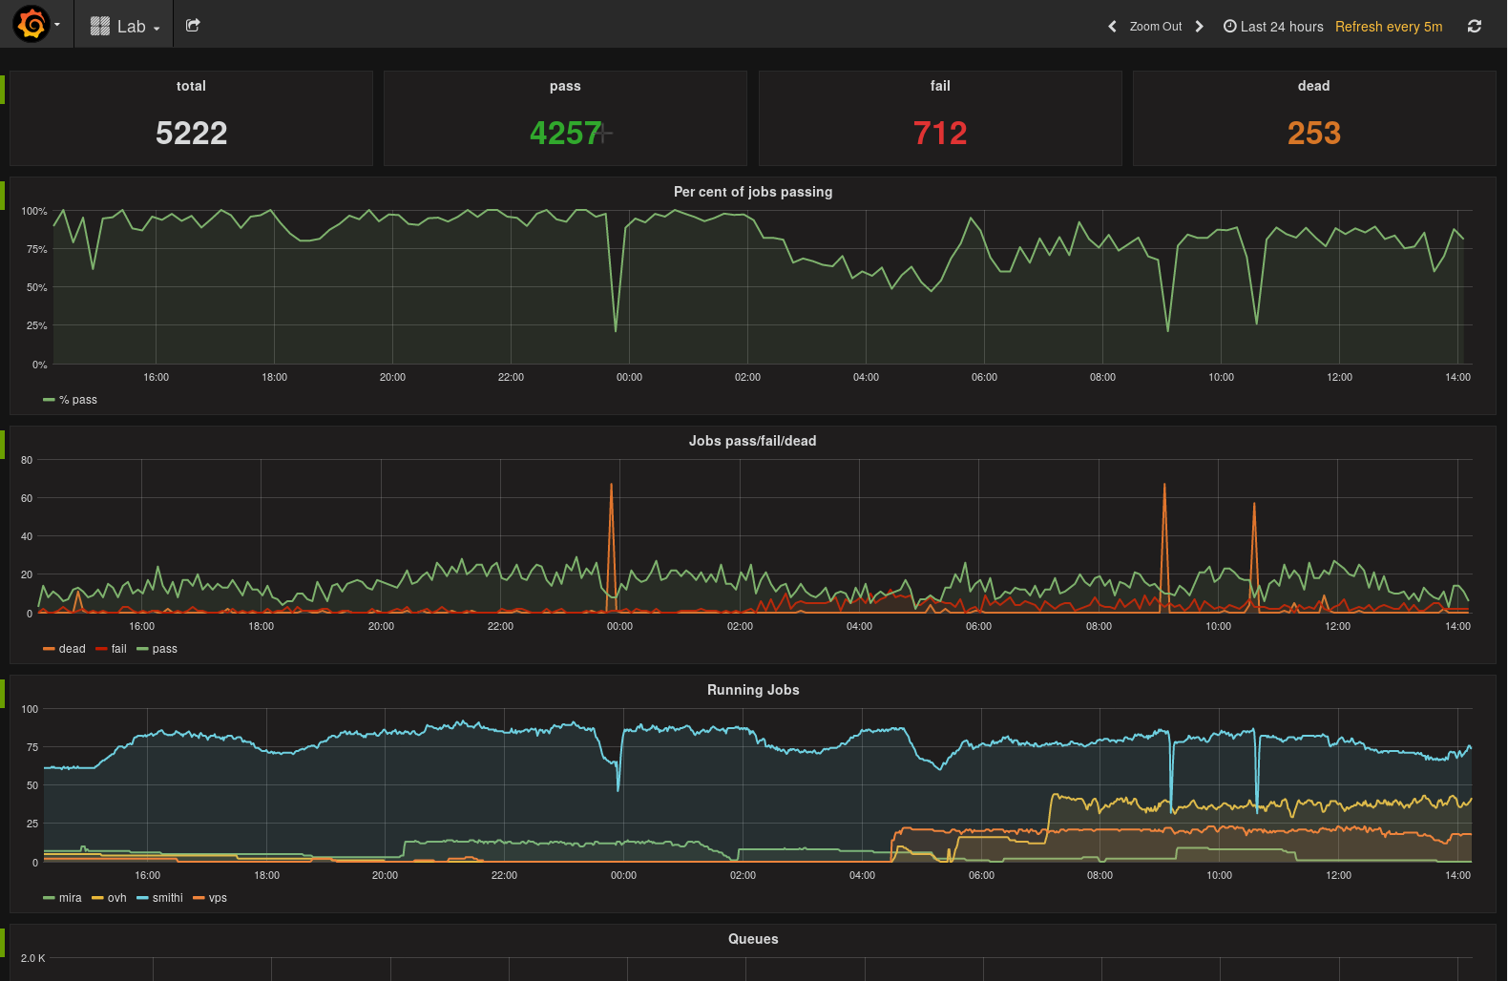Image resolution: width=1508 pixels, height=981 pixels.
Task: Expand row handle beside 'Per cent' graph
Action: coord(2,196)
